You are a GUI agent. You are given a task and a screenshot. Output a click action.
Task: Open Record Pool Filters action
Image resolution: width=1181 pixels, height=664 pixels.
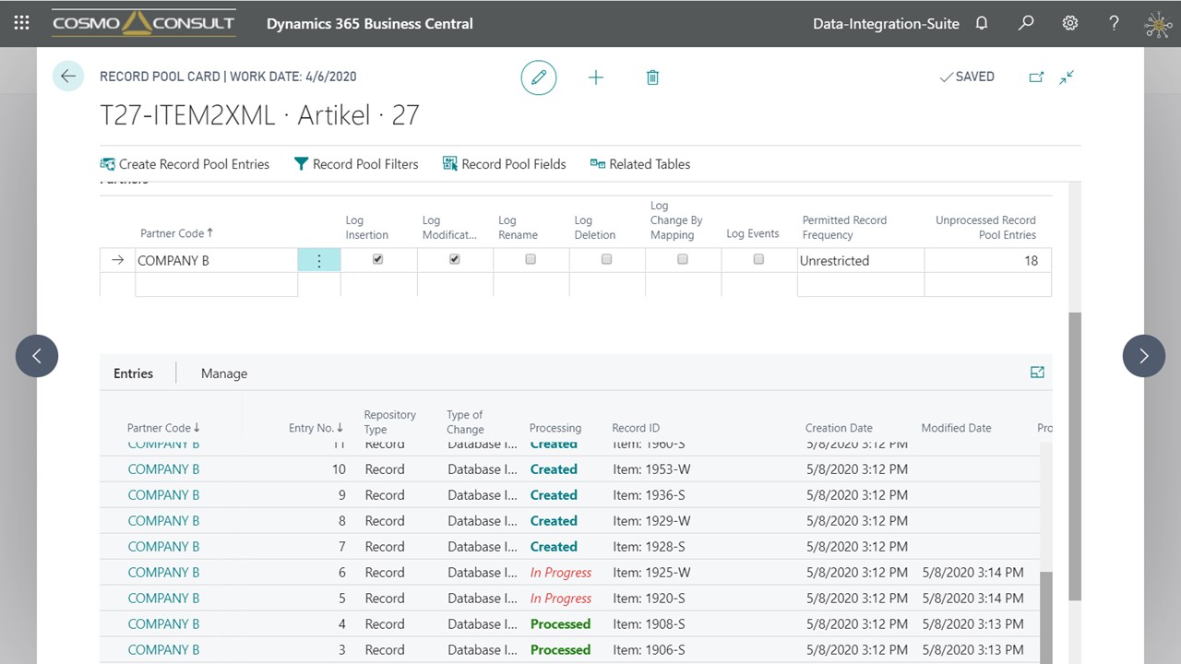point(356,164)
